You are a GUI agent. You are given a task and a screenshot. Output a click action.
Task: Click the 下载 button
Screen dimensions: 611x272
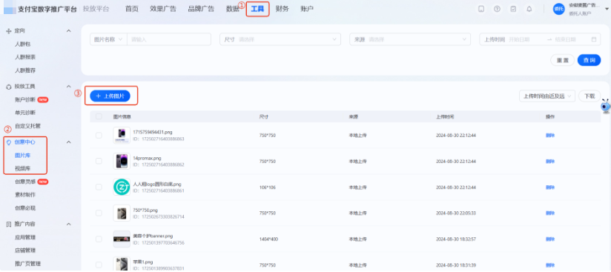(589, 96)
